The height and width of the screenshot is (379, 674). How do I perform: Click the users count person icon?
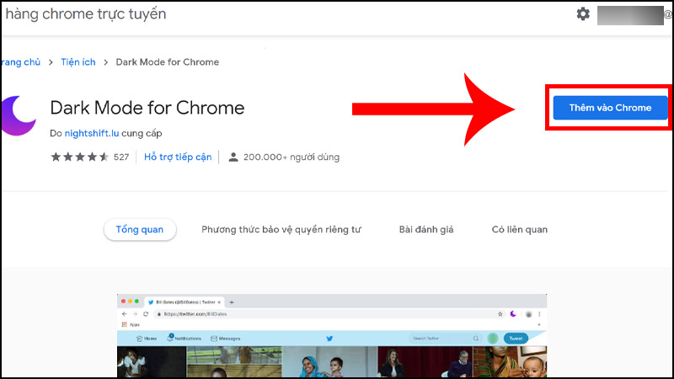click(x=233, y=157)
